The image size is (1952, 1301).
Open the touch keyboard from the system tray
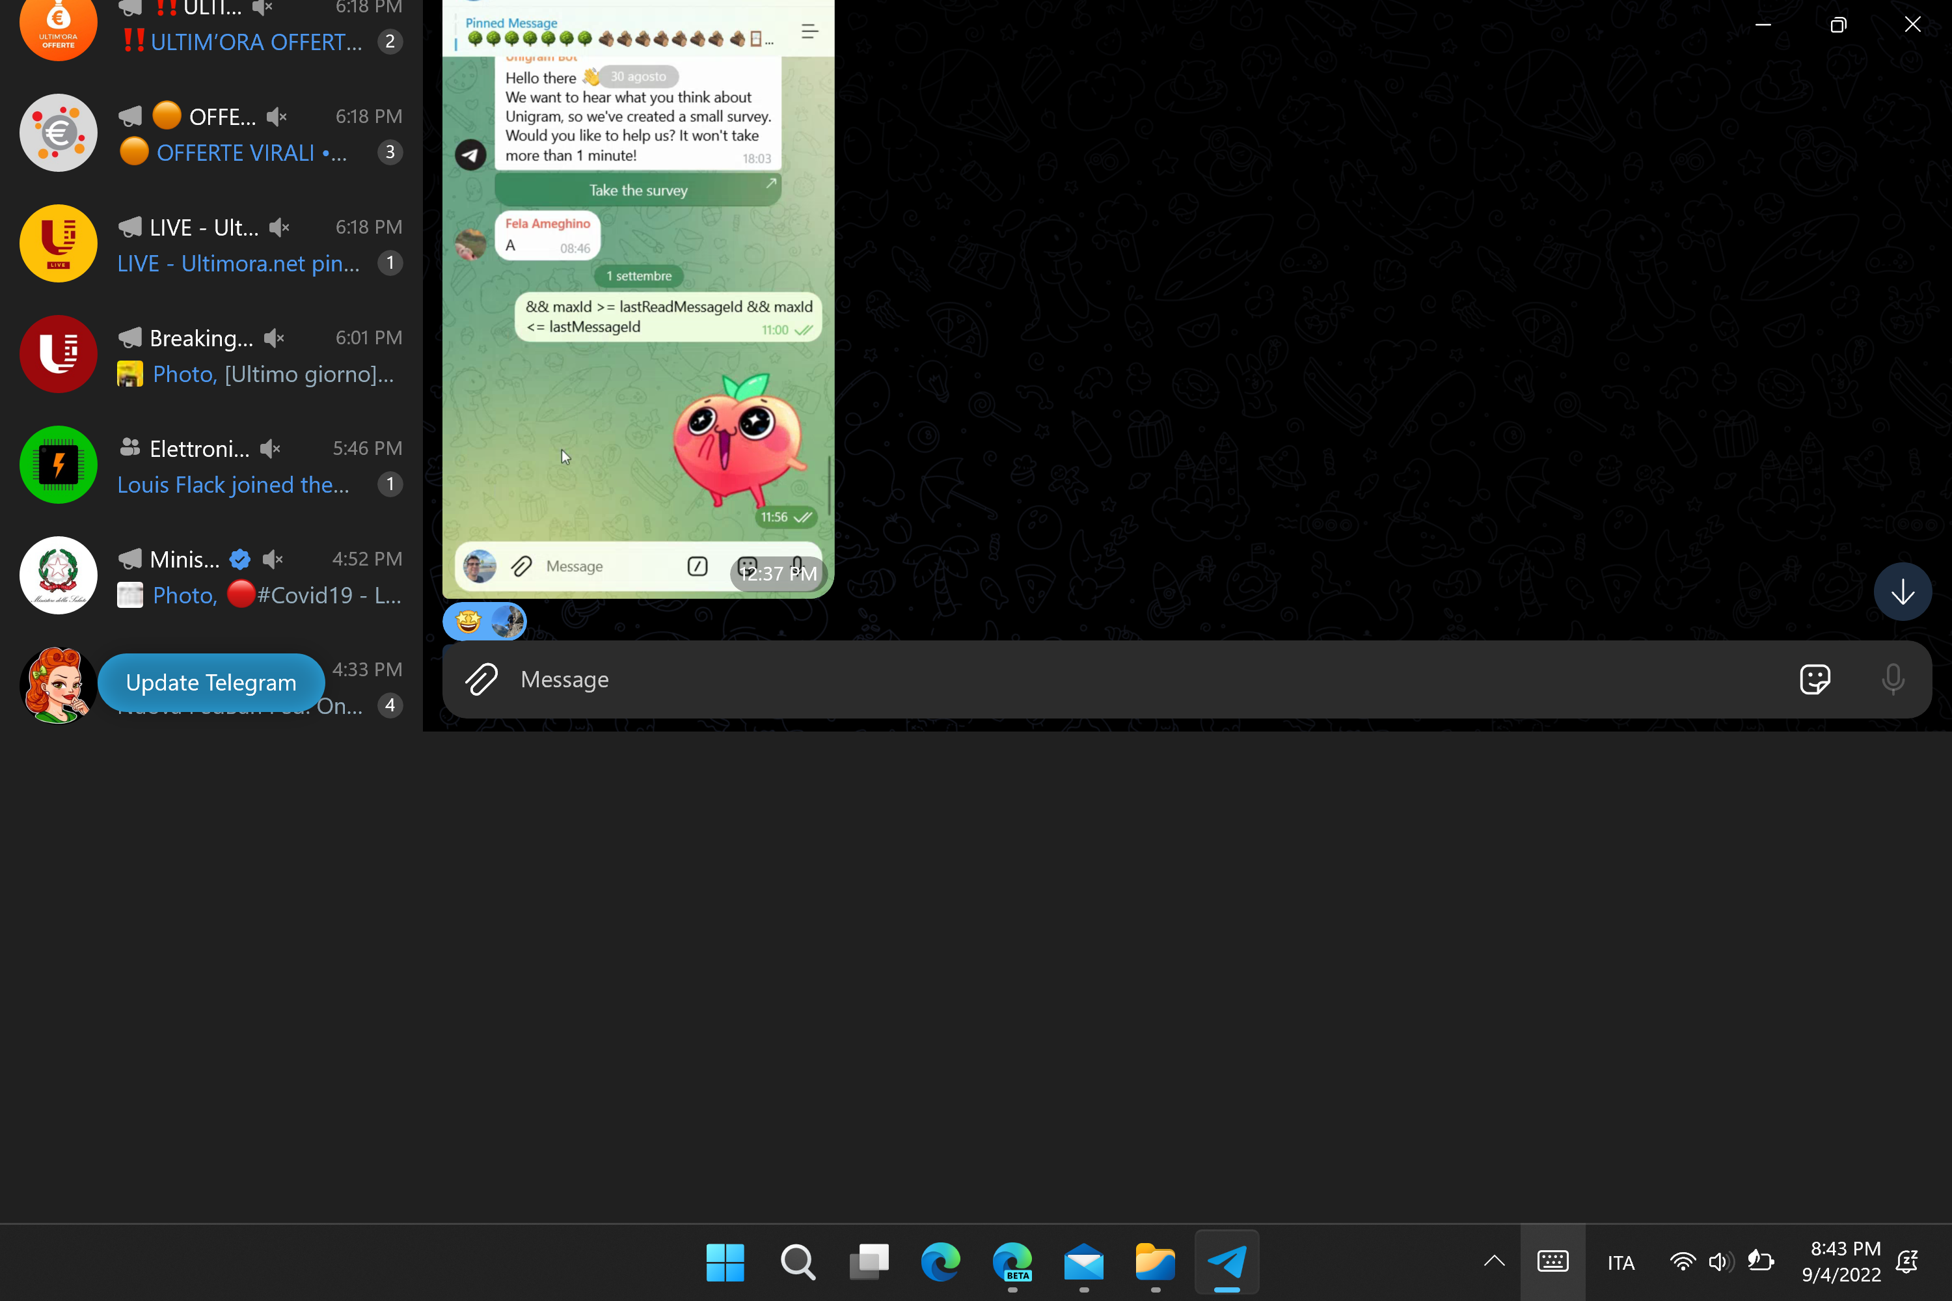[x=1552, y=1262]
